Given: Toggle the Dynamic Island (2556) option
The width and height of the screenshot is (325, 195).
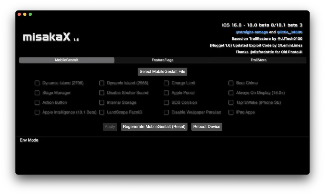Looking at the screenshot, I should [x=102, y=83].
